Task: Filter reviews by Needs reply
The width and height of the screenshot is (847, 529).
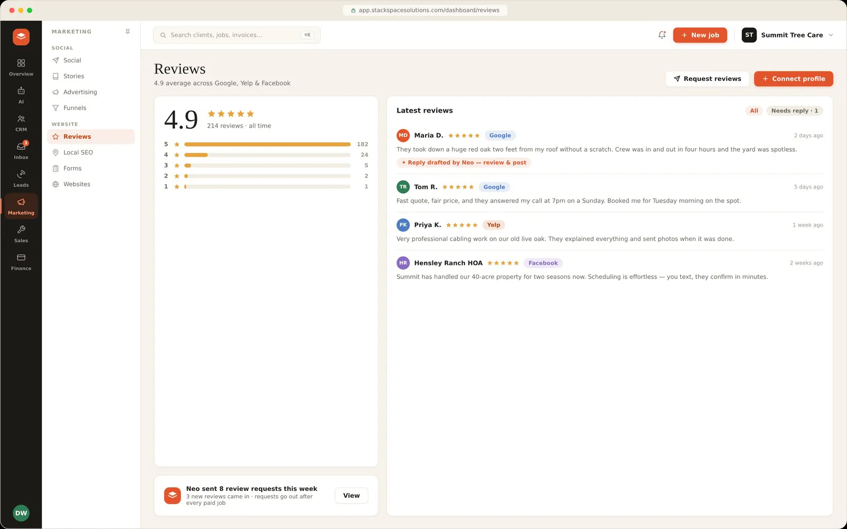Action: (x=795, y=111)
